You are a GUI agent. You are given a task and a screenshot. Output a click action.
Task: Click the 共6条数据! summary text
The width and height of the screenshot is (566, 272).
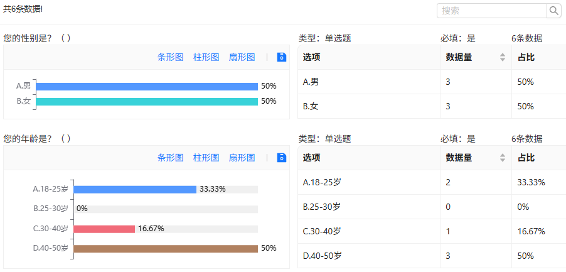coord(23,9)
